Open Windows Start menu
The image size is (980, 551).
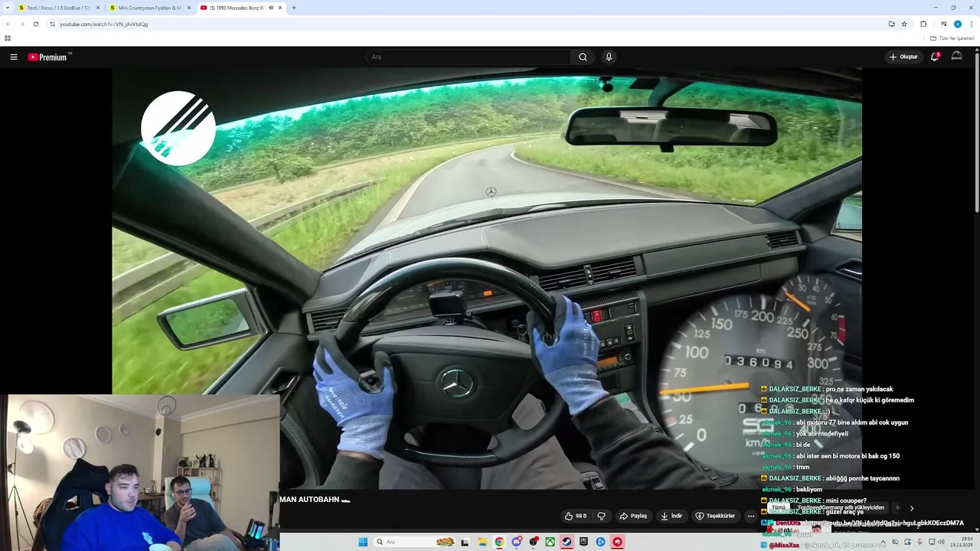click(363, 542)
